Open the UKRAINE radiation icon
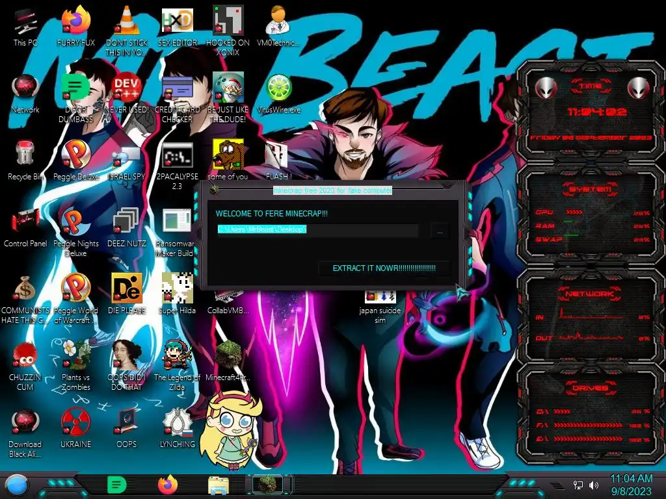 click(75, 428)
